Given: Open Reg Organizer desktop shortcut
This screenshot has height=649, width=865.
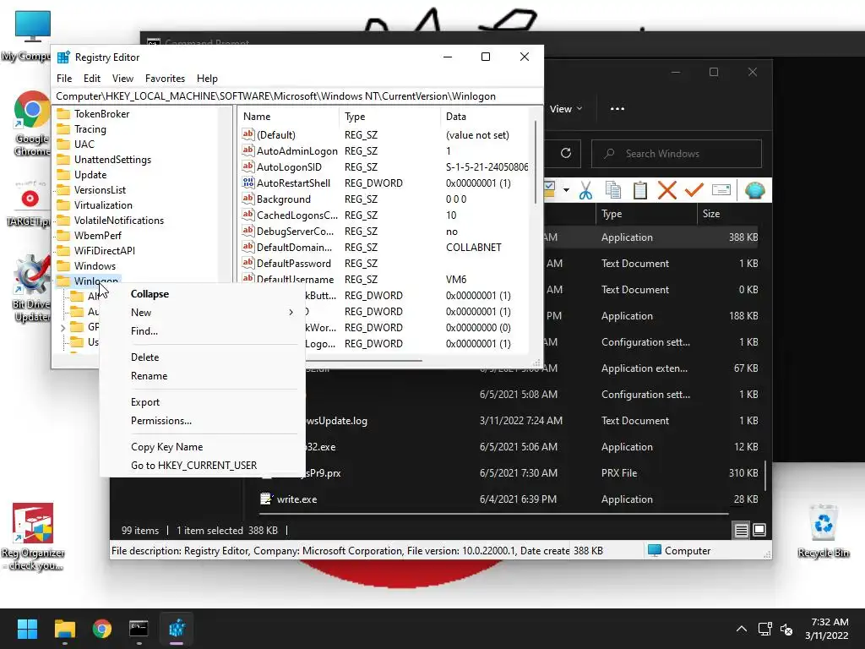Looking at the screenshot, I should pyautogui.click(x=33, y=537).
